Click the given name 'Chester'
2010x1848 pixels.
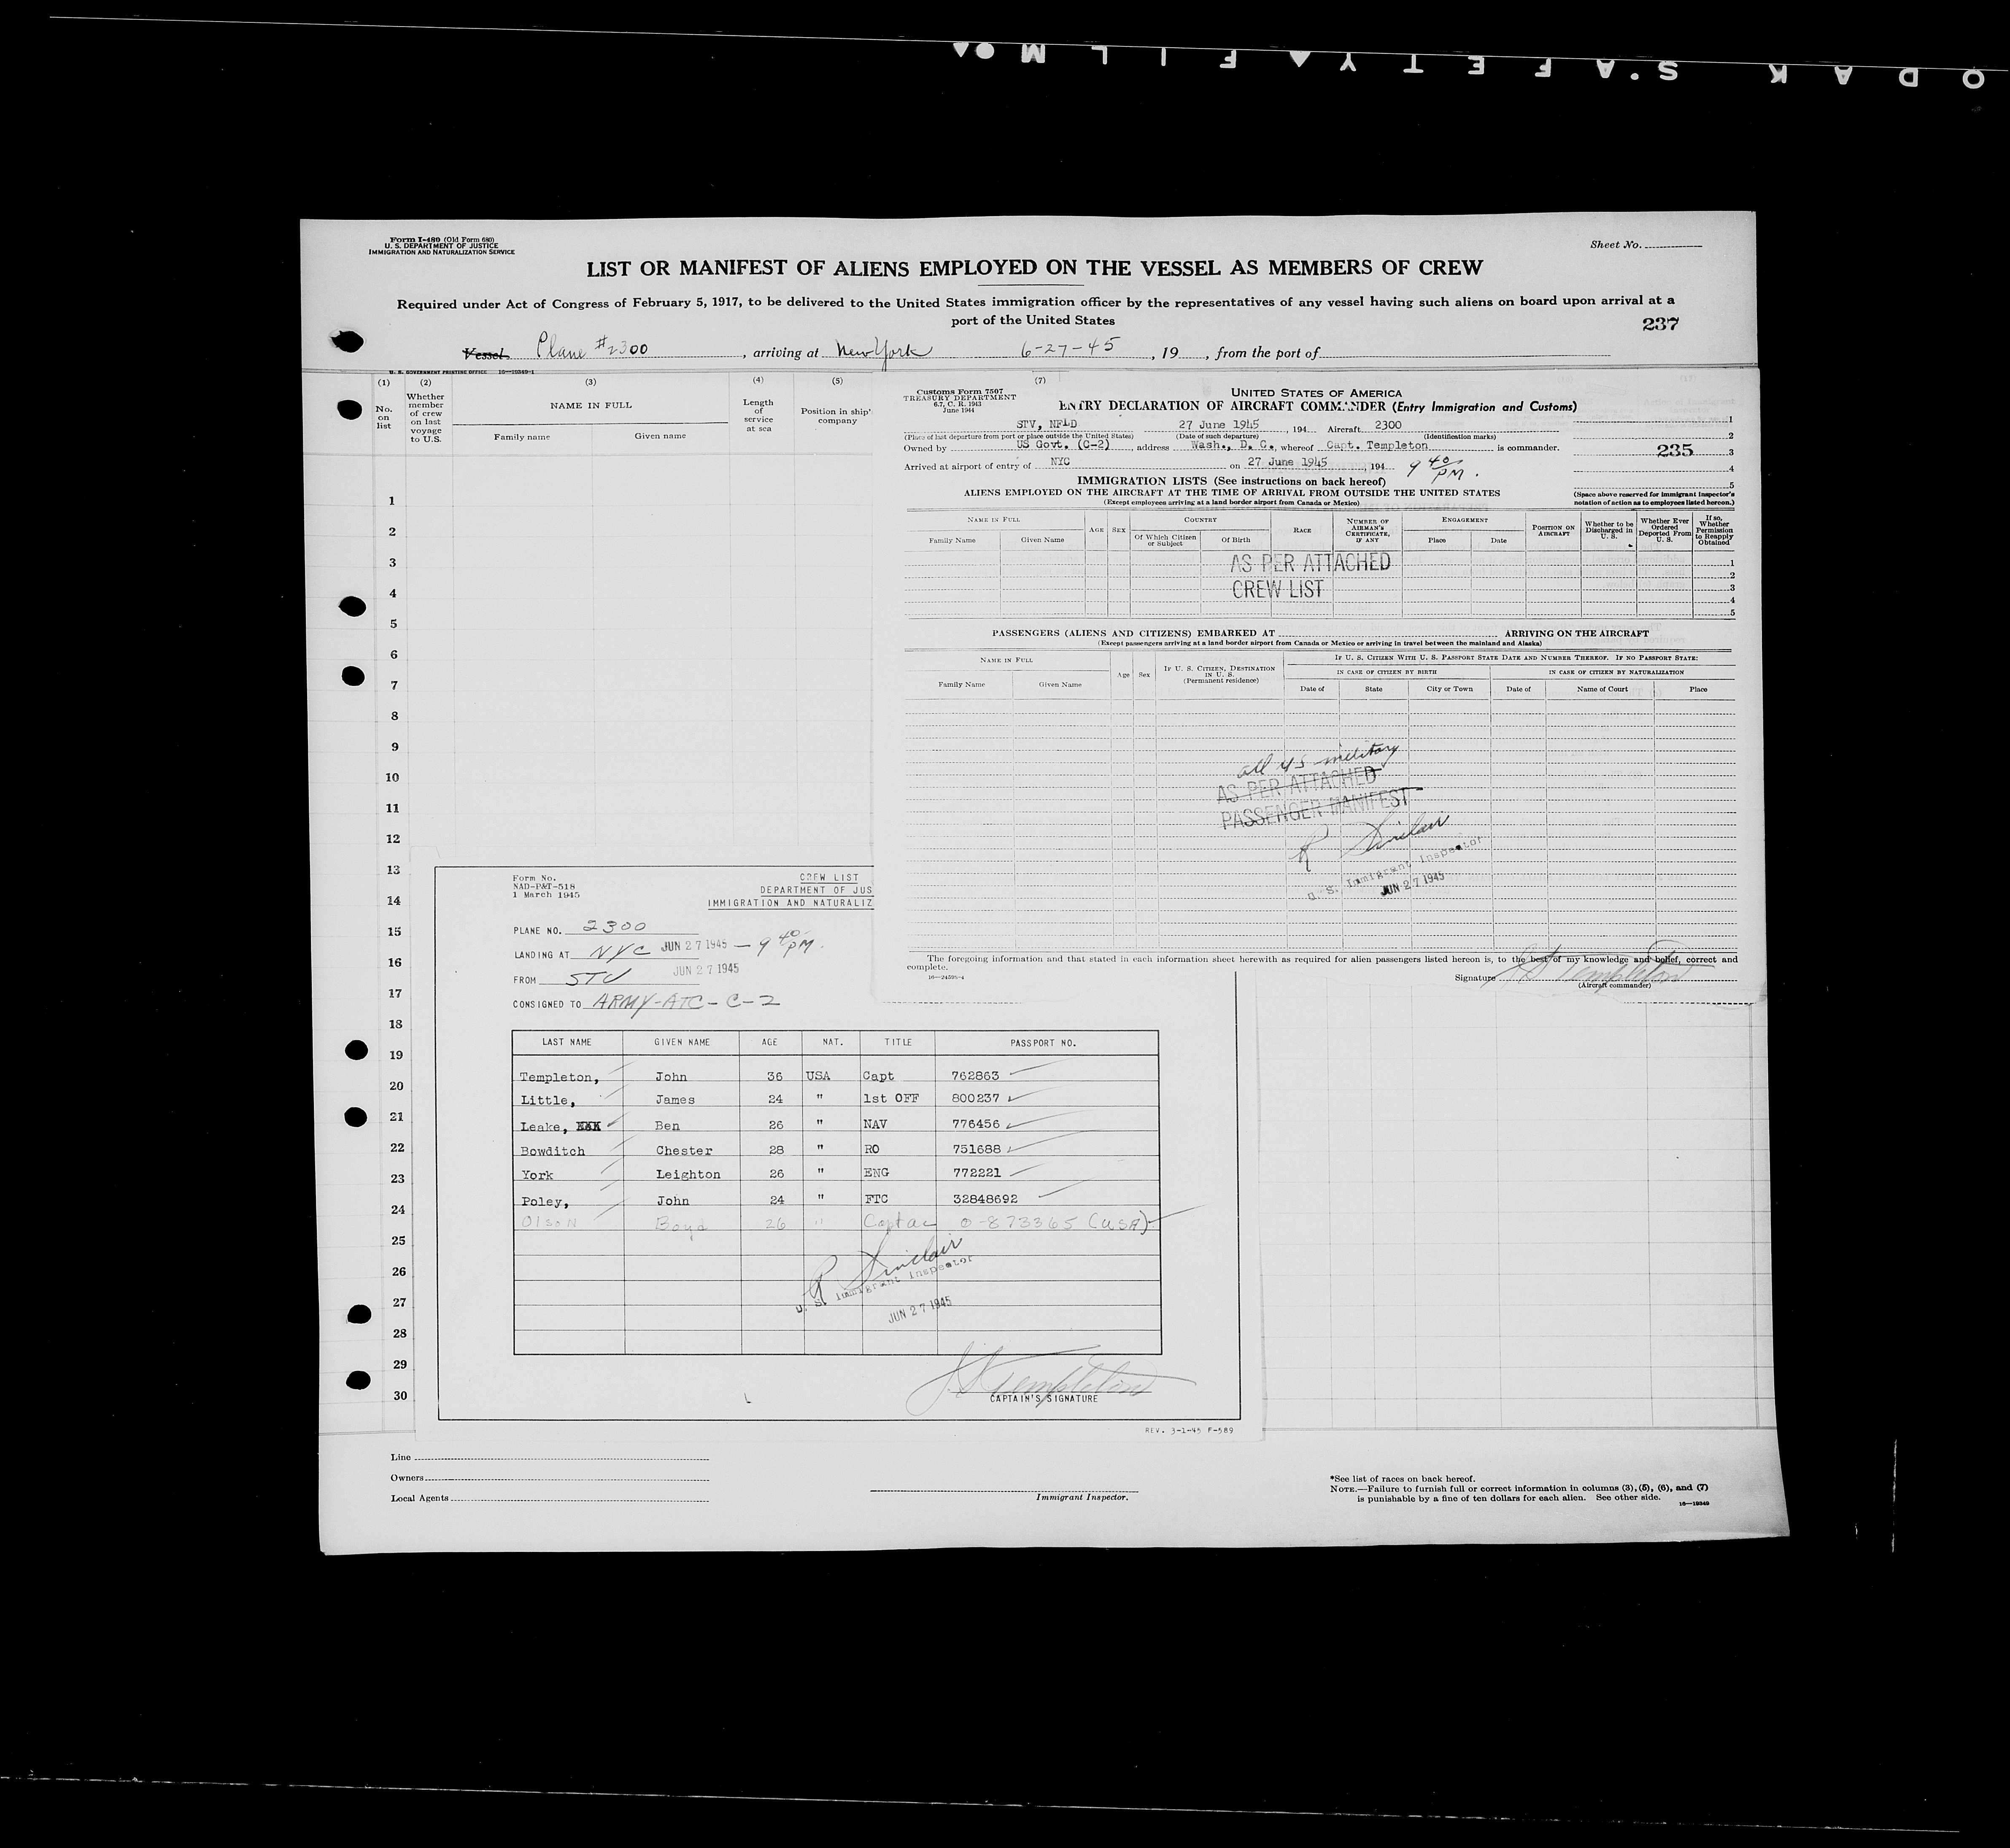(684, 1151)
